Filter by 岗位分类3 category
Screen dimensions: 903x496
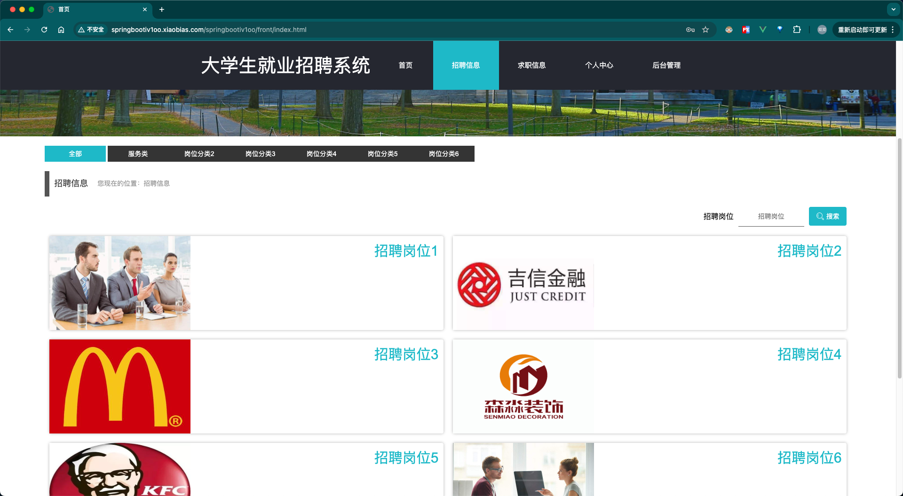[x=260, y=154]
